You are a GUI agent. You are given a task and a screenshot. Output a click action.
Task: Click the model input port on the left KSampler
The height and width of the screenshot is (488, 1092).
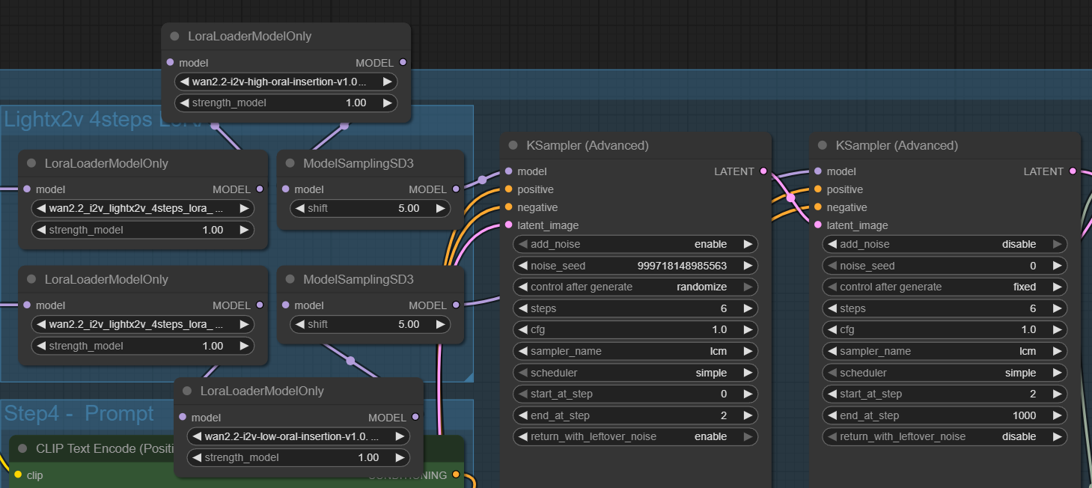click(509, 171)
